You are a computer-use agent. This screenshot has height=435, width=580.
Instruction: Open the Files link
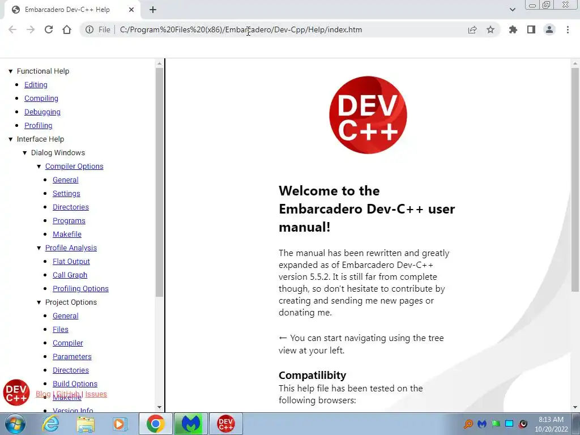tap(60, 330)
